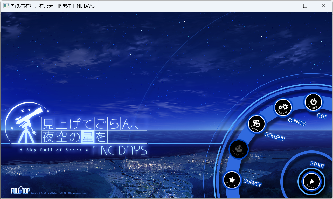
Task: Start the game with play icon
Action: (x=311, y=181)
